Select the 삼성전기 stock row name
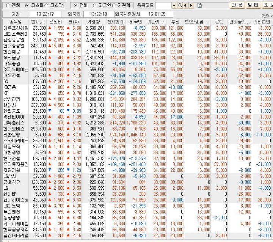The height and width of the screenshot is (242, 273). pyautogui.click(x=12, y=99)
